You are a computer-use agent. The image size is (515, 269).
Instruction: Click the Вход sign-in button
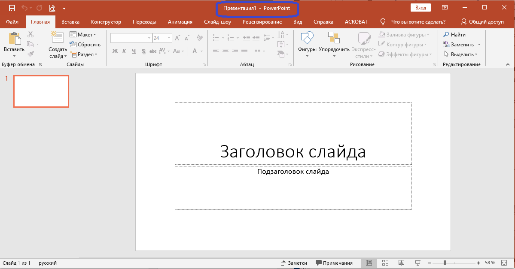[421, 8]
